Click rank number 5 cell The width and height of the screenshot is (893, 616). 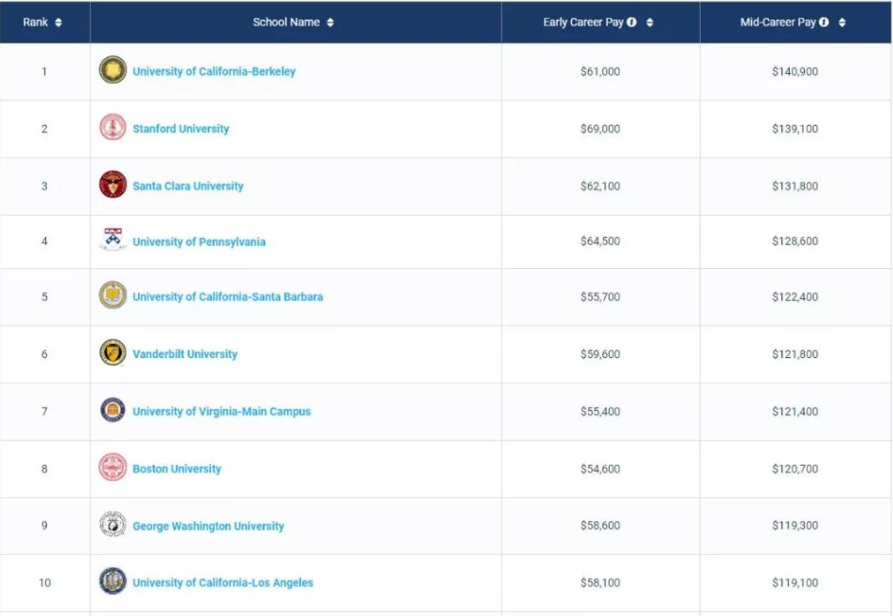pyautogui.click(x=44, y=297)
